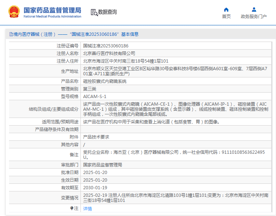Click the 有效期至 label

click(70, 187)
